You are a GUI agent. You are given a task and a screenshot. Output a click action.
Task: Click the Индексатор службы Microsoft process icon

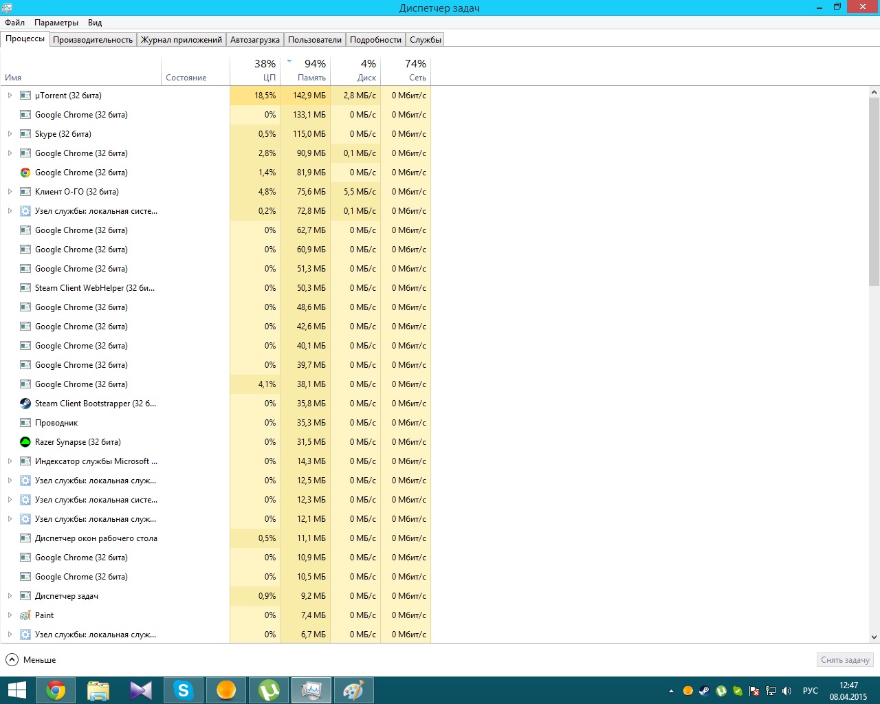[25, 461]
